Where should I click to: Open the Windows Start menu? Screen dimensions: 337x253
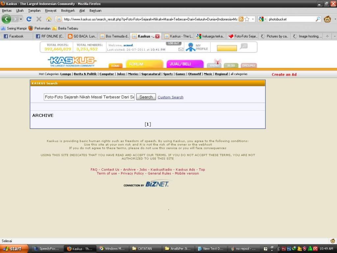click(x=14, y=249)
